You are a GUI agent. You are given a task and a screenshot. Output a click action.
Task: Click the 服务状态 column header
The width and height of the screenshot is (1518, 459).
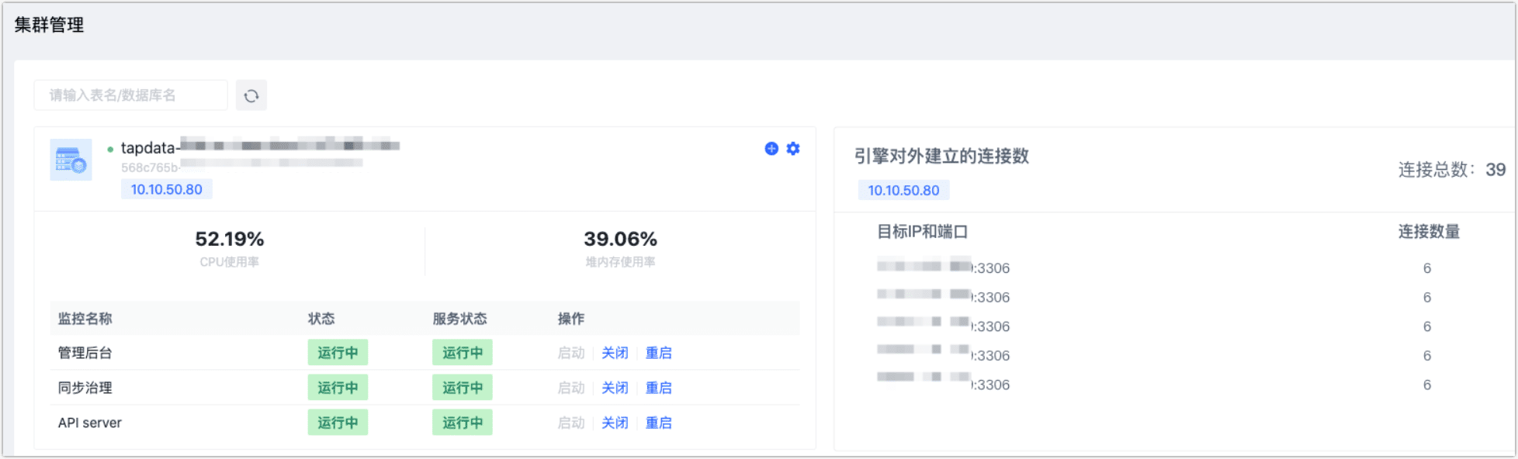point(460,319)
